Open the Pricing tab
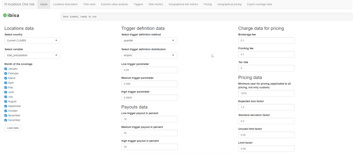Screen dimensions: 353x156 click(208, 4)
